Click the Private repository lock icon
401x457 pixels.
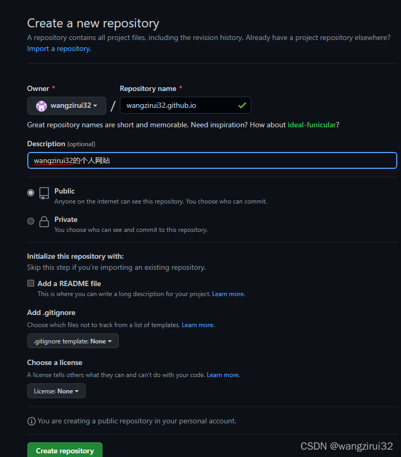(x=44, y=221)
